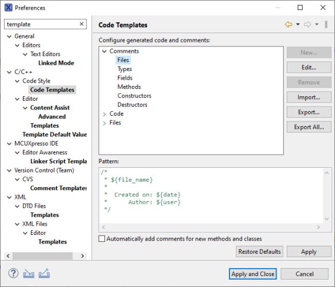Open the forward history dropdown arrow
The image size is (335, 287).
[x=317, y=25]
